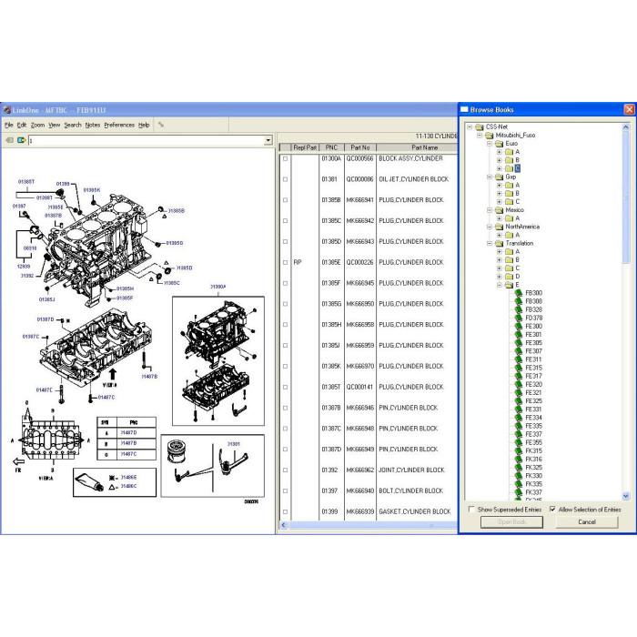Check the box on PNC 01387B PIN row
The image size is (637, 637).
point(285,408)
